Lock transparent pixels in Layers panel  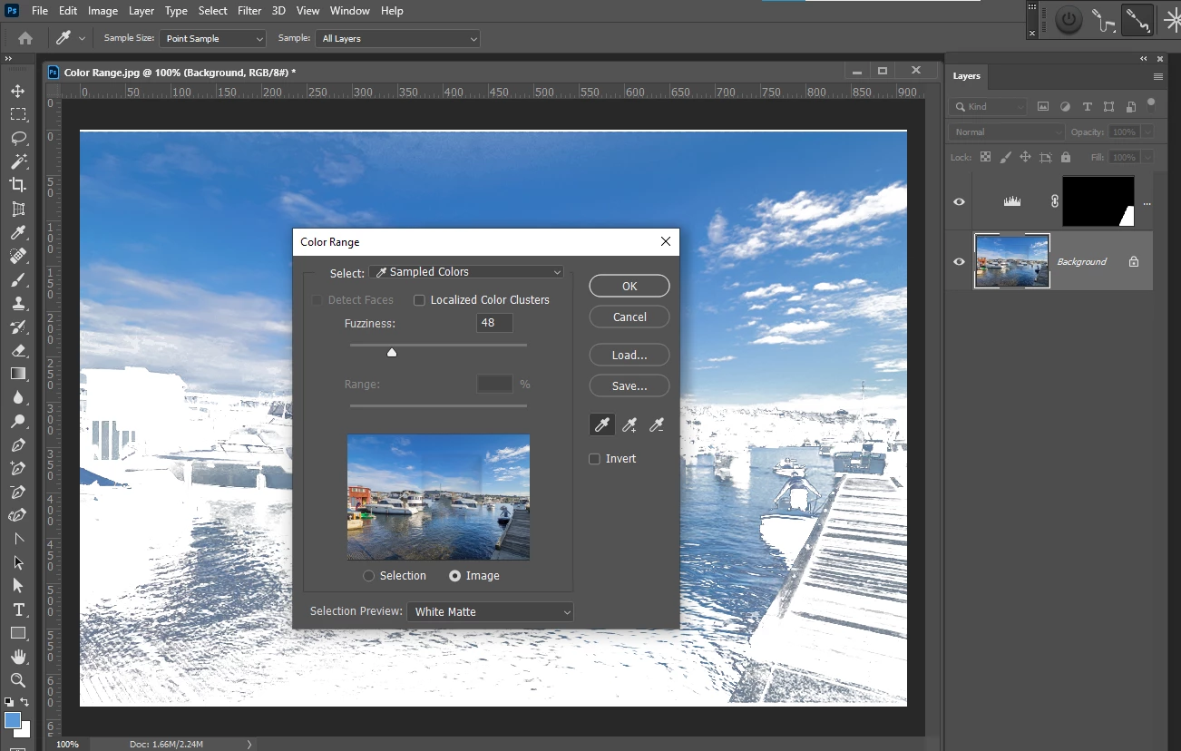pos(985,157)
